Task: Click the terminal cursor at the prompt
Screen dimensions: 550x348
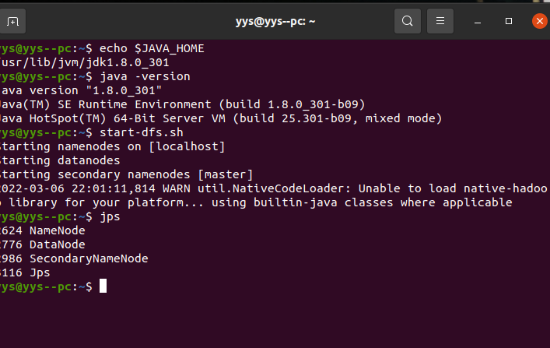Action: pos(103,286)
